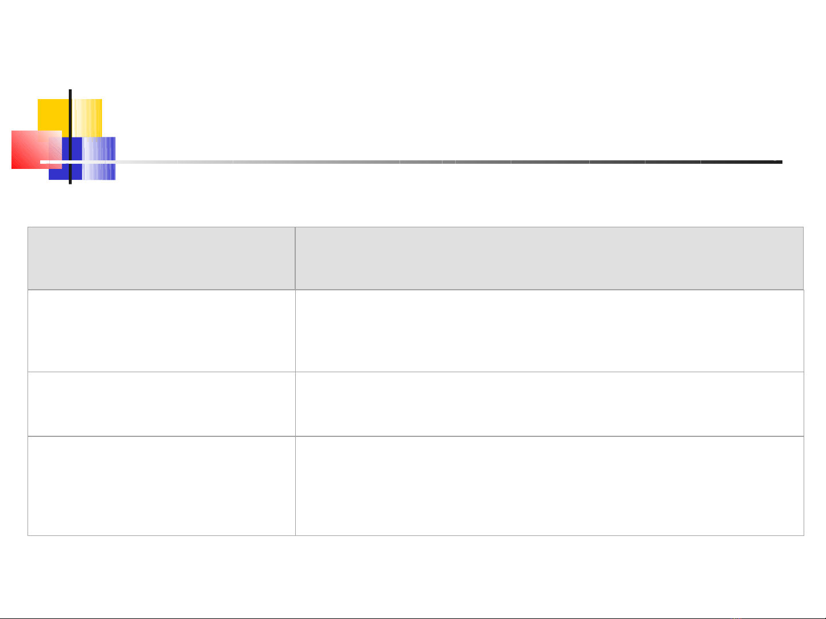Click the faded blue striped rectangle
Viewport: 826px width, 619px height.
pyautogui.click(x=99, y=159)
